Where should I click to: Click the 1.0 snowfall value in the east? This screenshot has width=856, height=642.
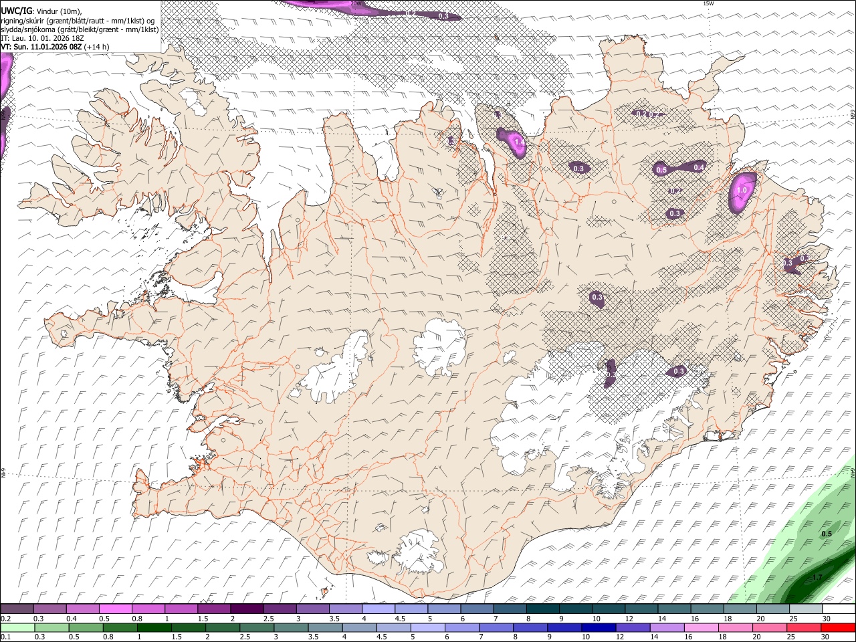(741, 190)
